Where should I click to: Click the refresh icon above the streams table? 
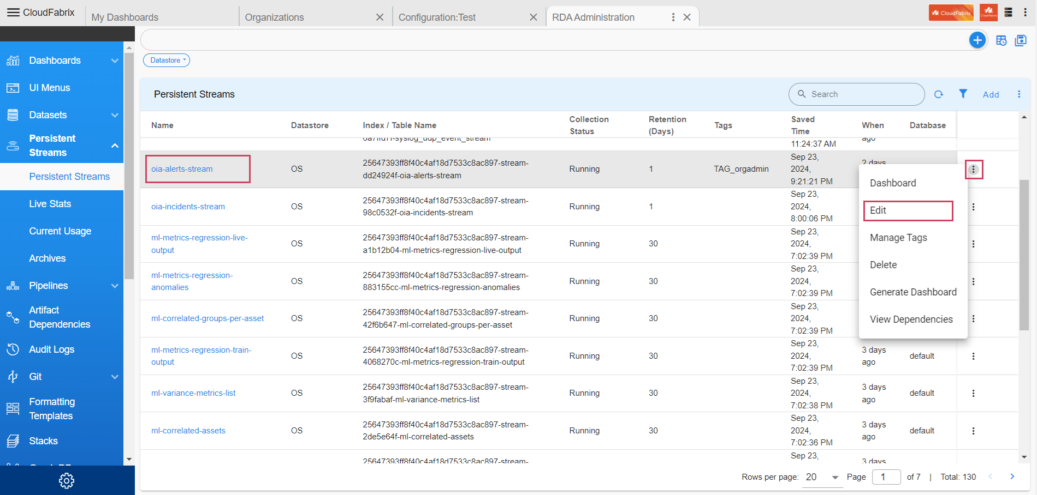click(x=939, y=94)
